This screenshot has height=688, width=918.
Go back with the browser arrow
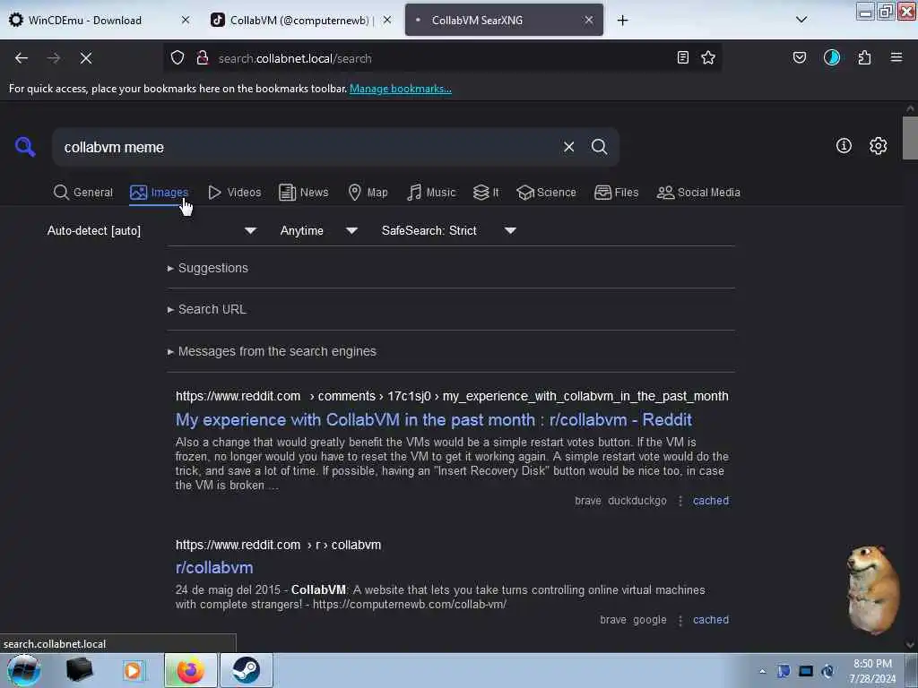coord(22,58)
